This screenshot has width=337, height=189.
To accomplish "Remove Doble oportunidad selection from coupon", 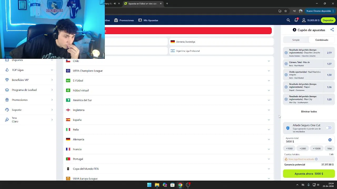I will [286, 75].
